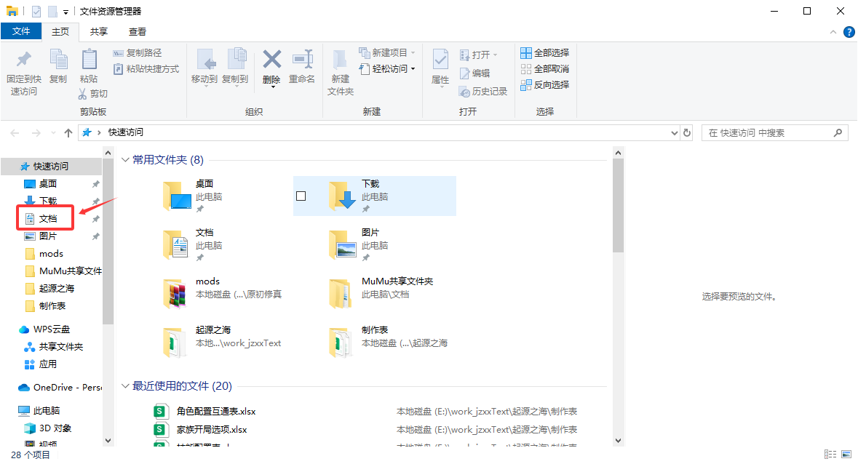Image resolution: width=858 pixels, height=464 pixels.
Task: Click the Paste clipboard icon
Action: (x=89, y=60)
